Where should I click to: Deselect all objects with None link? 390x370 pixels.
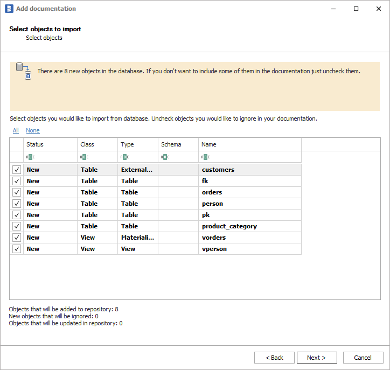point(32,130)
